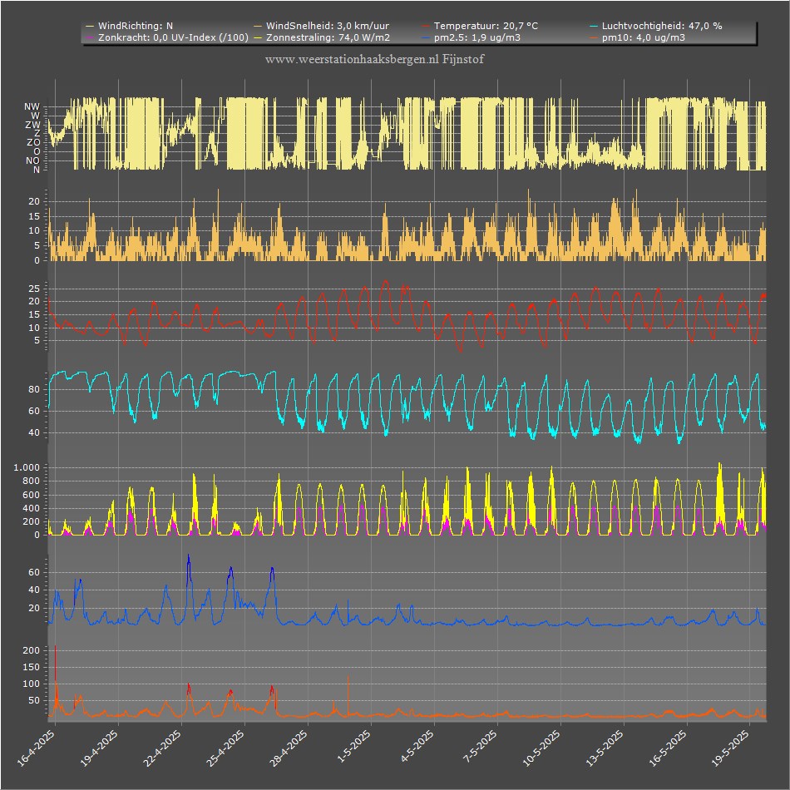Image resolution: width=790 pixels, height=790 pixels.
Task: Select the 1.000 value on the solar radiation axis
Action: (x=27, y=467)
